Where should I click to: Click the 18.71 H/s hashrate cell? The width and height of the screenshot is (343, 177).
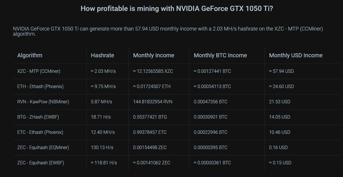101,117
